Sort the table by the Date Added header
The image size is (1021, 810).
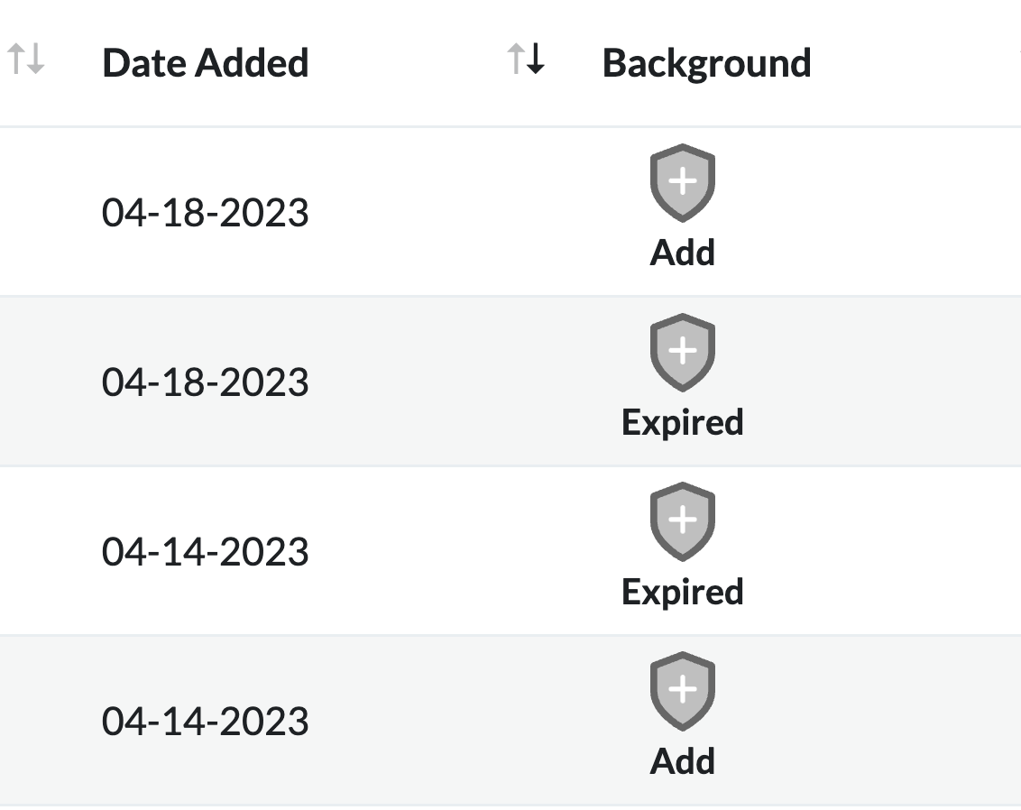206,61
